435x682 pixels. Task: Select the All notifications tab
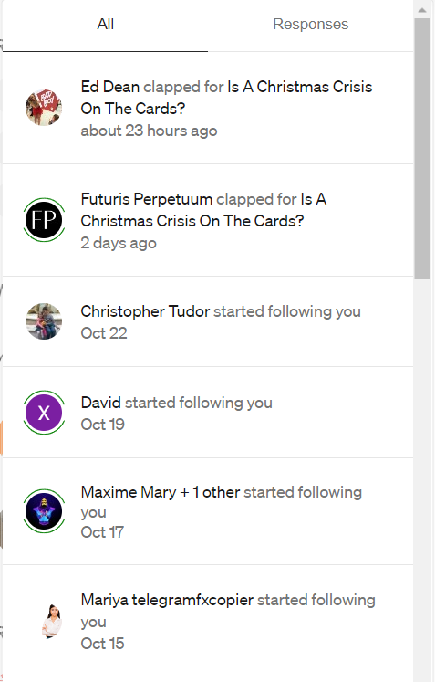105,25
